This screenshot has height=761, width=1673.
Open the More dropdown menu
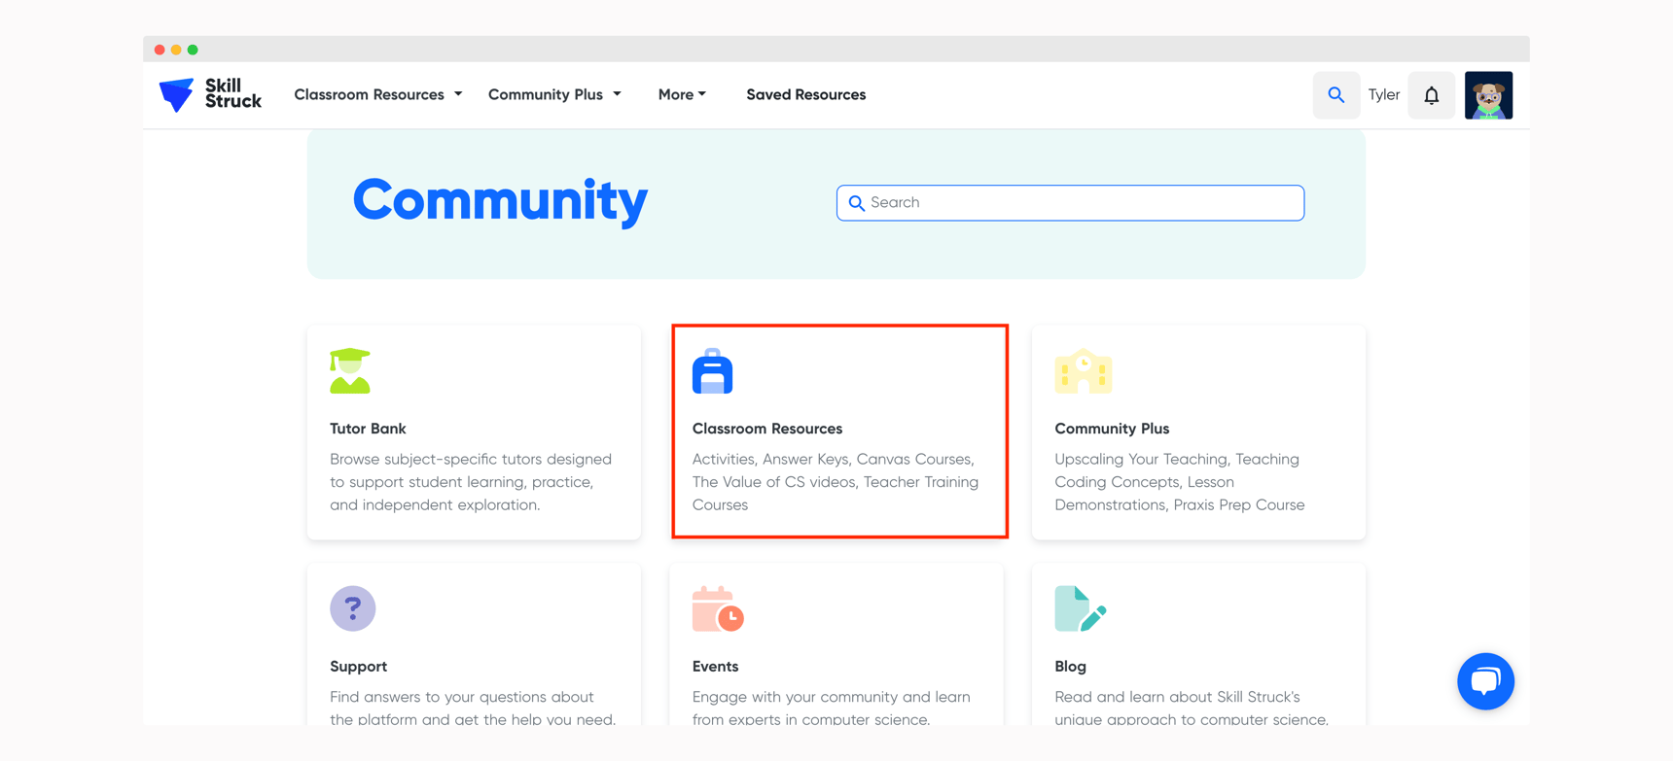682,94
